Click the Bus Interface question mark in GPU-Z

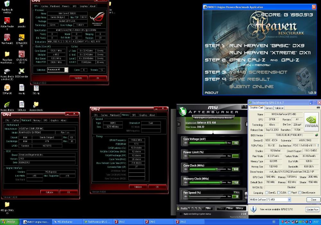coord(318,146)
